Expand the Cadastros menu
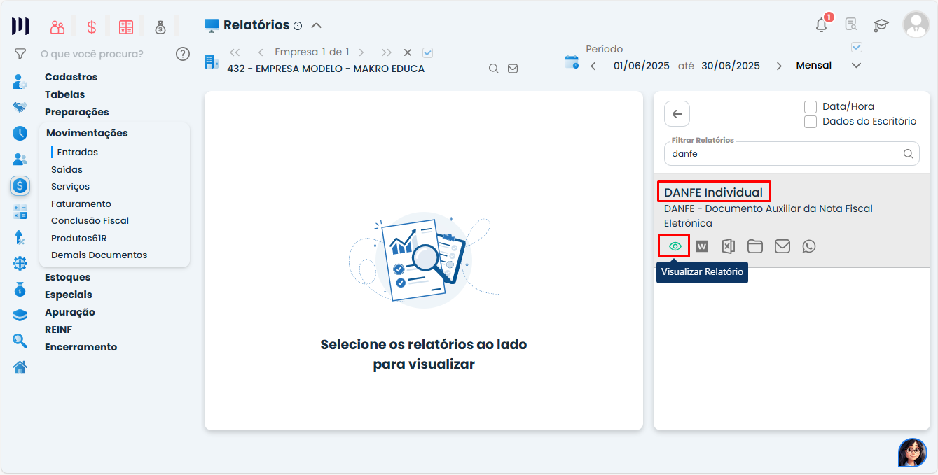Viewport: 938px width, 475px height. (x=71, y=77)
